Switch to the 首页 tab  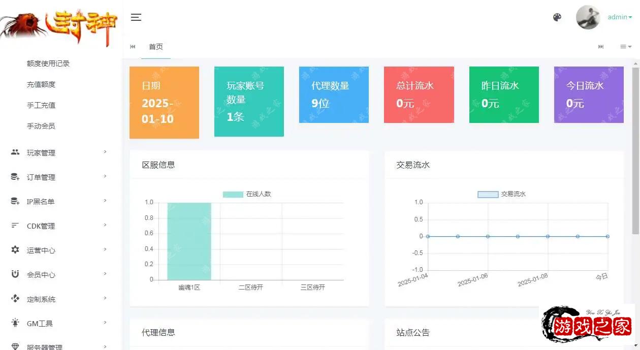click(156, 47)
